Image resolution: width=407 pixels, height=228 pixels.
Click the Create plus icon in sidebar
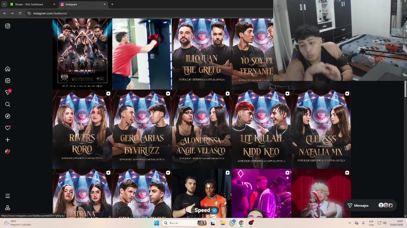8,140
